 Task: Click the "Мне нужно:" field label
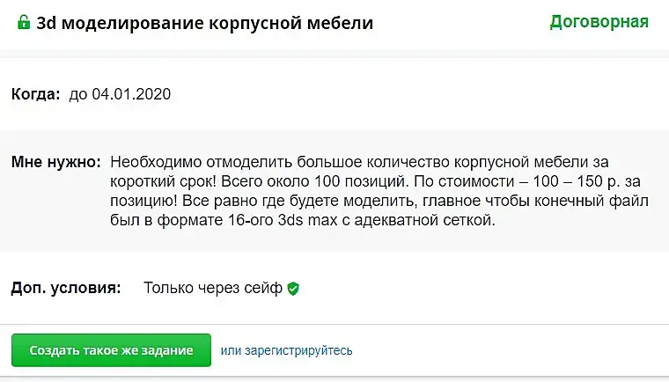pos(55,163)
